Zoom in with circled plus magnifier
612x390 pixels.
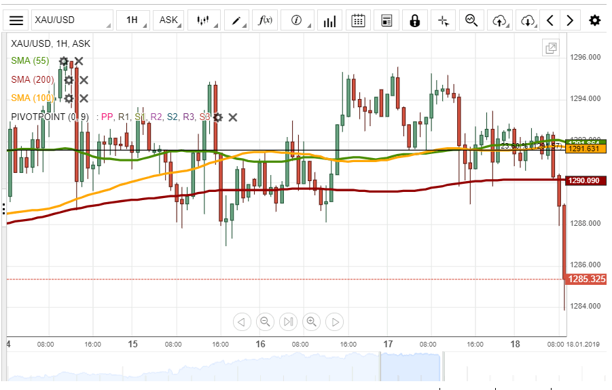pos(312,322)
